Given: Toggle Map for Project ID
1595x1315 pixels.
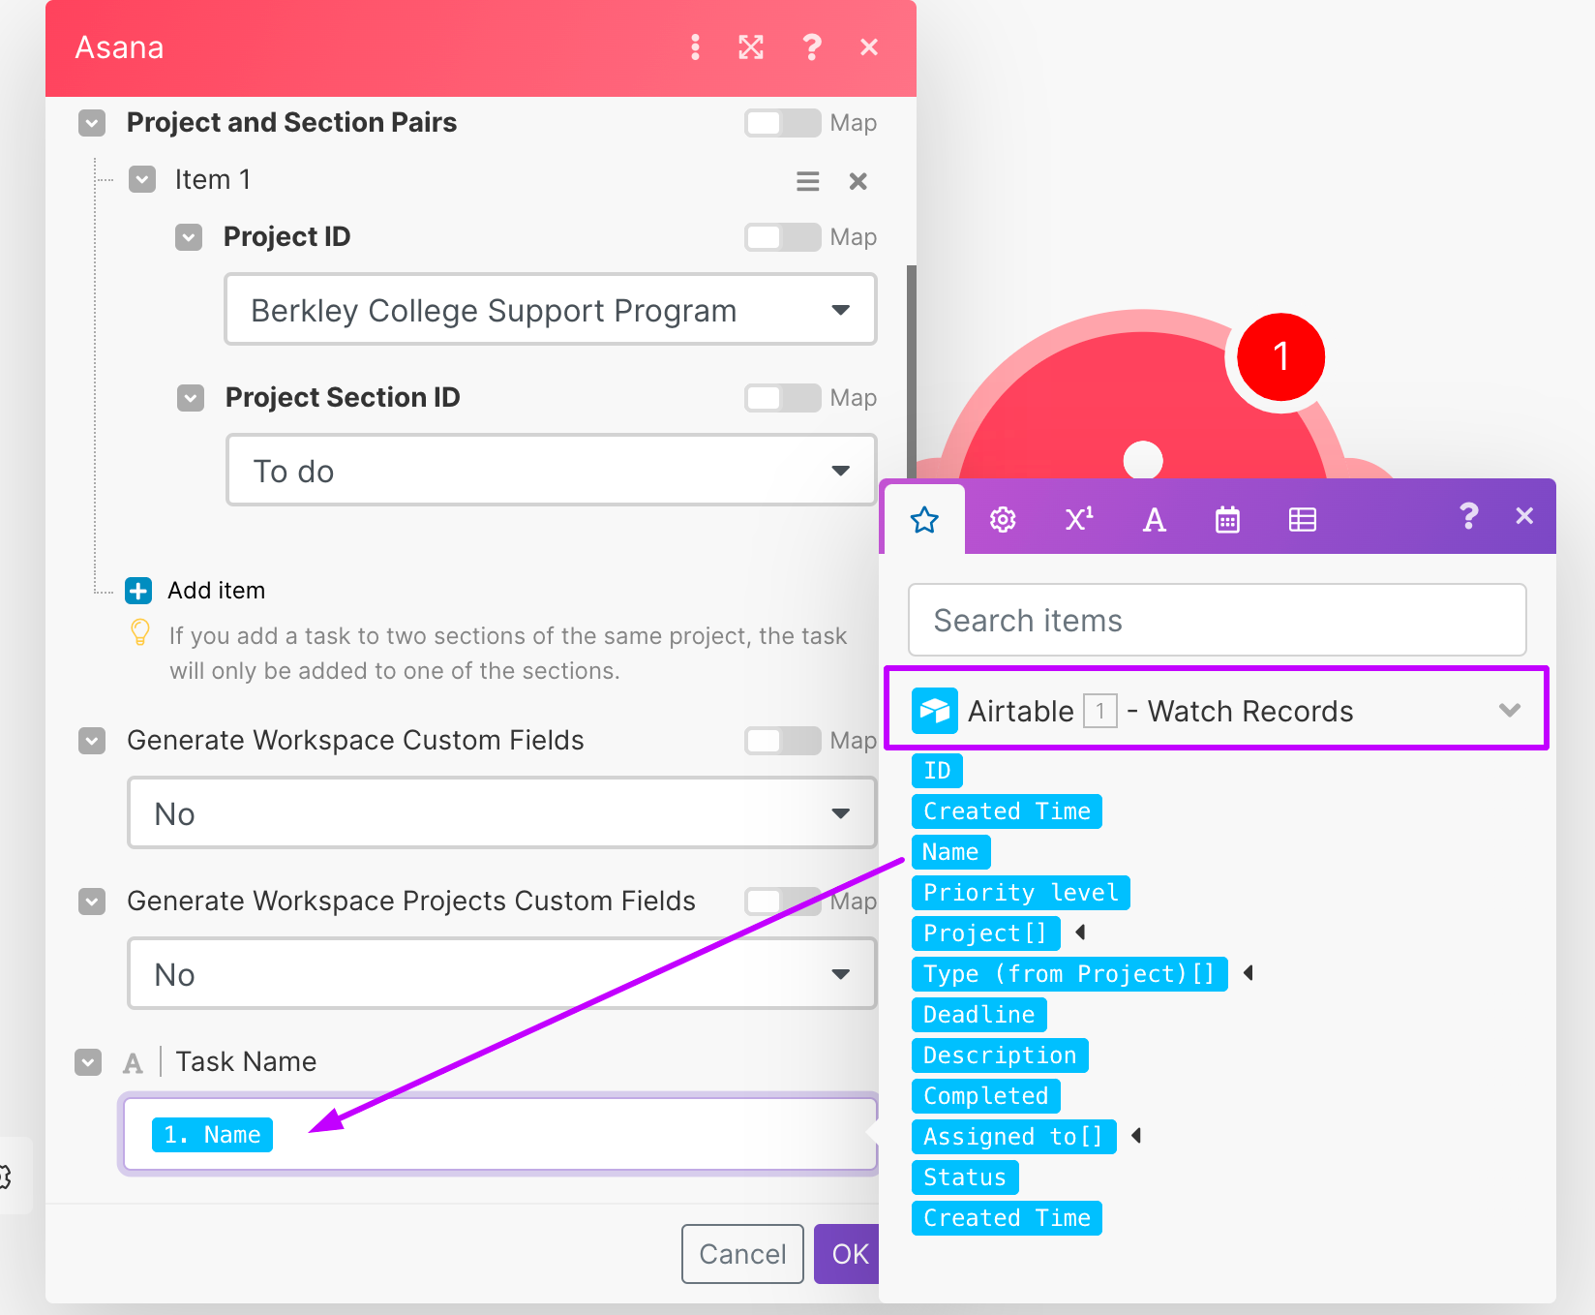Looking at the screenshot, I should point(783,237).
